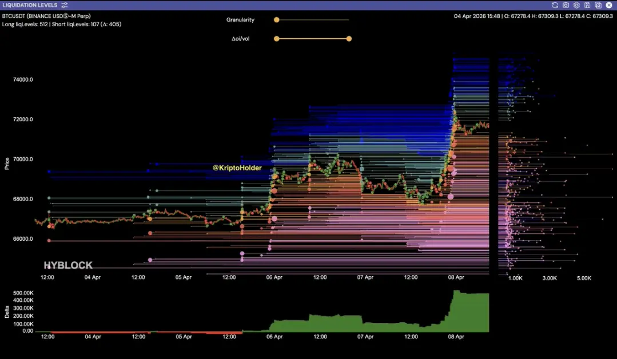Click the 500.00K delta axis label
The image size is (617, 359).
tap(23, 293)
